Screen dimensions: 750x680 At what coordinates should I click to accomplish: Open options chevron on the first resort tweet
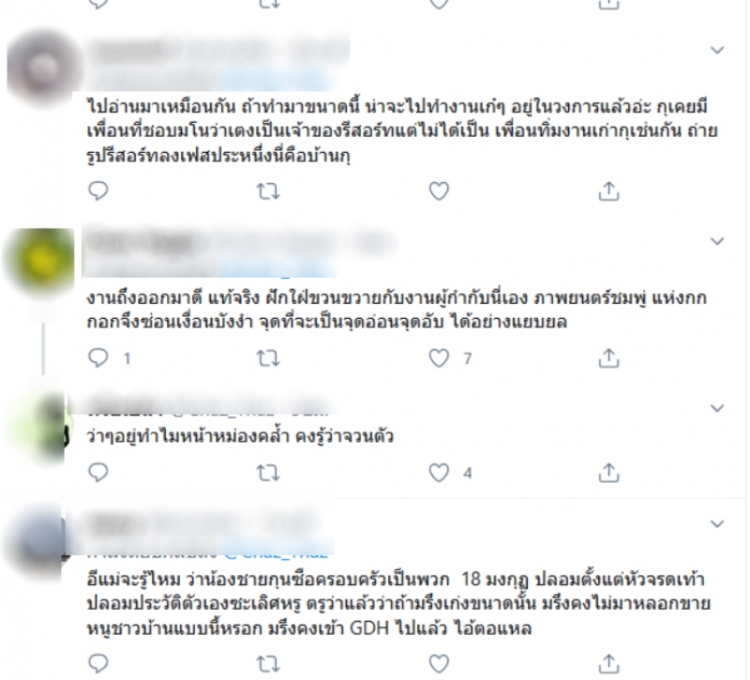click(716, 50)
